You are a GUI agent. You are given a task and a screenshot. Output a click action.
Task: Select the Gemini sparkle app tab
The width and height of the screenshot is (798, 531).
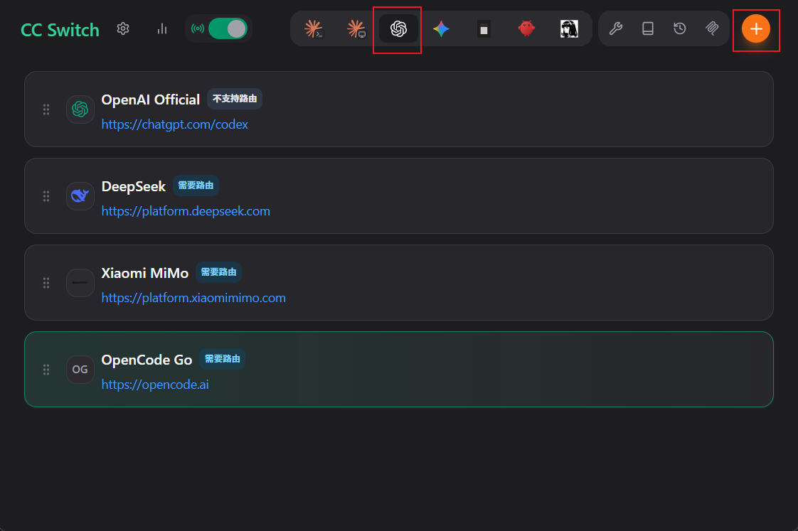(441, 29)
